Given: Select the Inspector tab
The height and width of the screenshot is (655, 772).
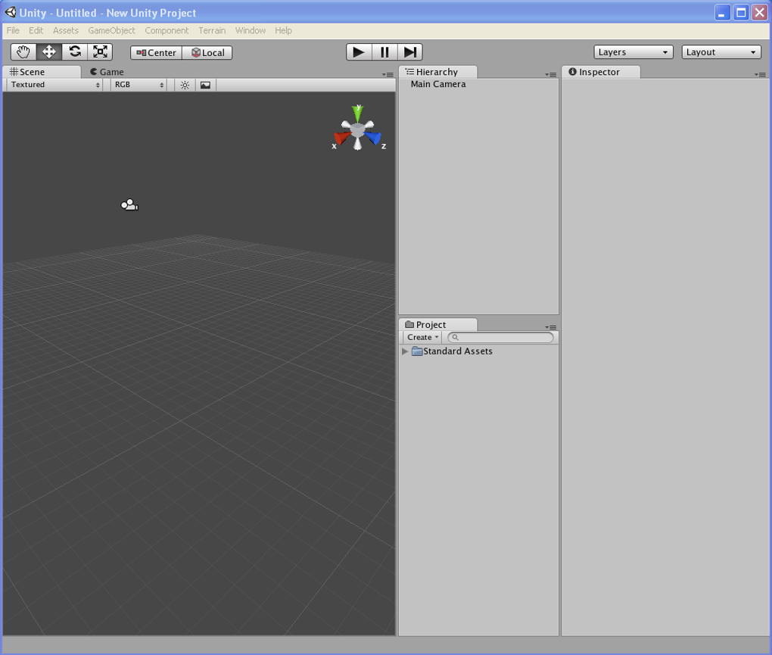Looking at the screenshot, I should click(601, 72).
